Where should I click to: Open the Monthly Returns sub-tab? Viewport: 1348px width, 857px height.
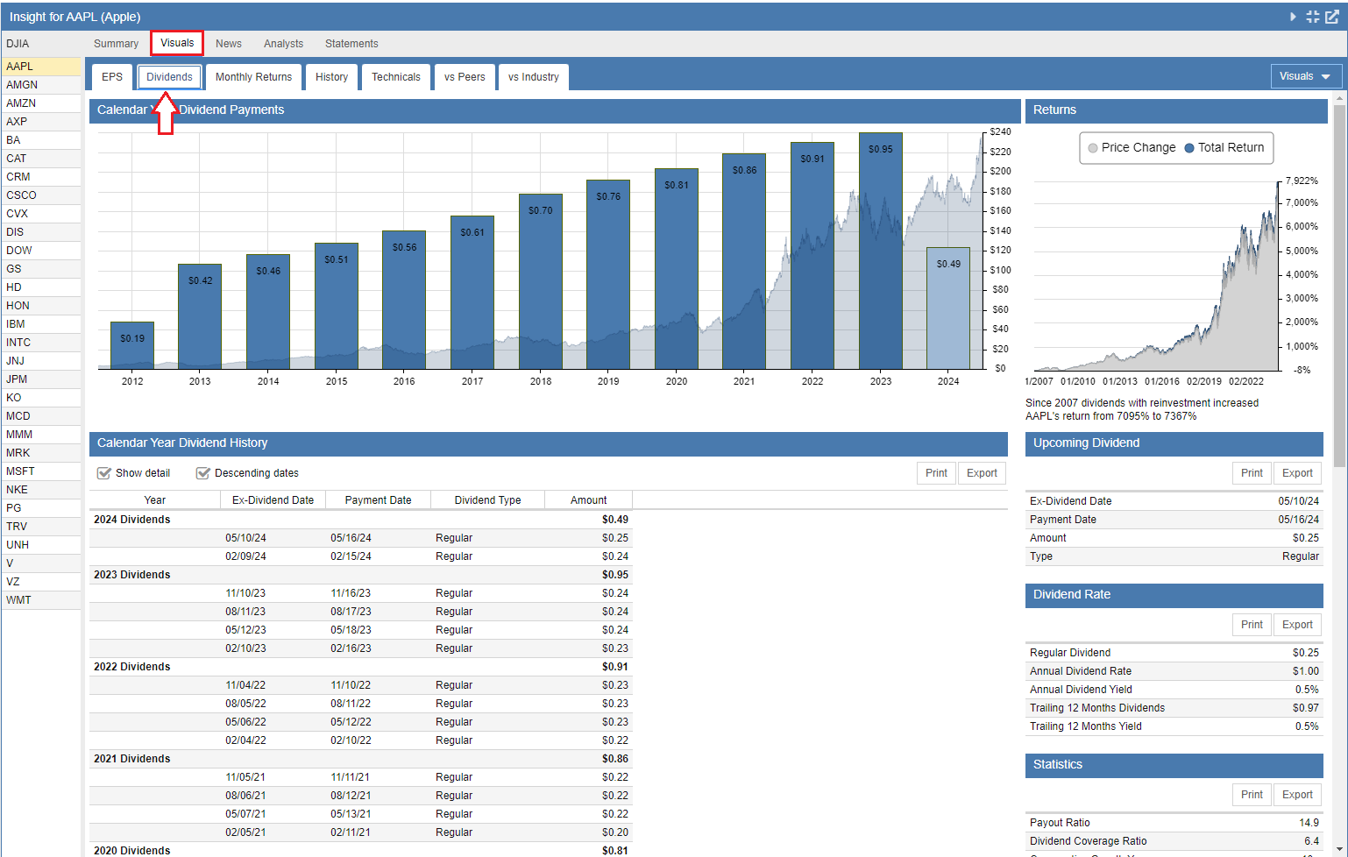[254, 77]
